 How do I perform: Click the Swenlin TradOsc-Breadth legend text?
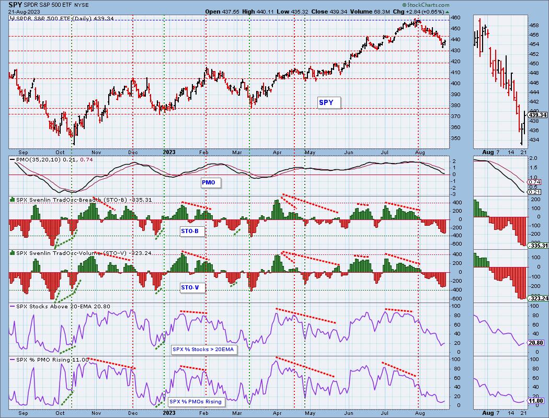click(x=84, y=200)
